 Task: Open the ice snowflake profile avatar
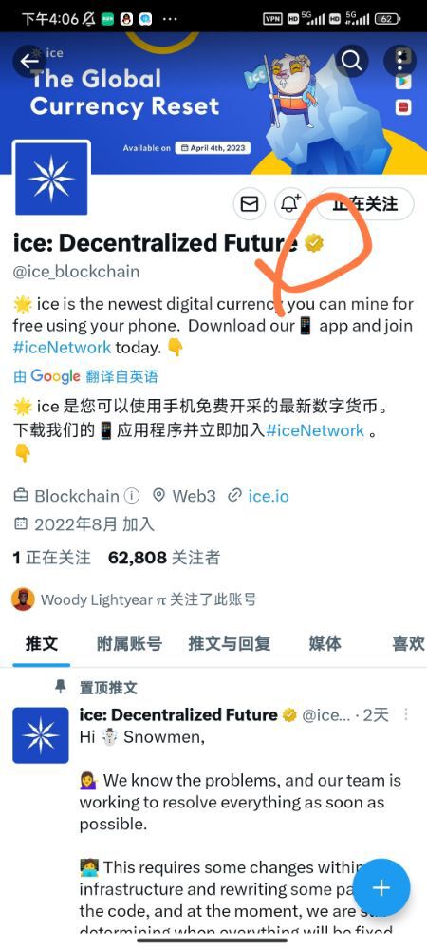pos(51,180)
